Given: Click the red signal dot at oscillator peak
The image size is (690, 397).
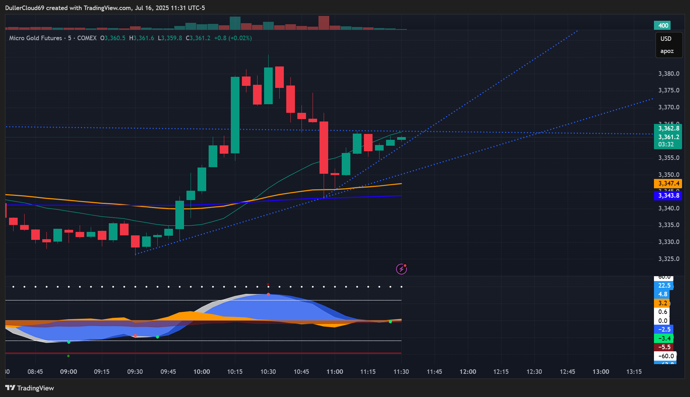Looking at the screenshot, I should click(268, 295).
